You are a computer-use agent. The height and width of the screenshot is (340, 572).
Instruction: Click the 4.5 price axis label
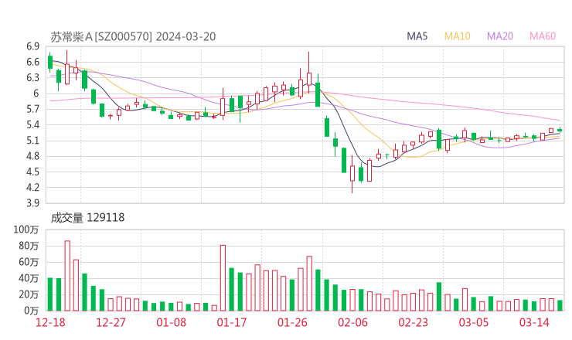click(x=32, y=172)
